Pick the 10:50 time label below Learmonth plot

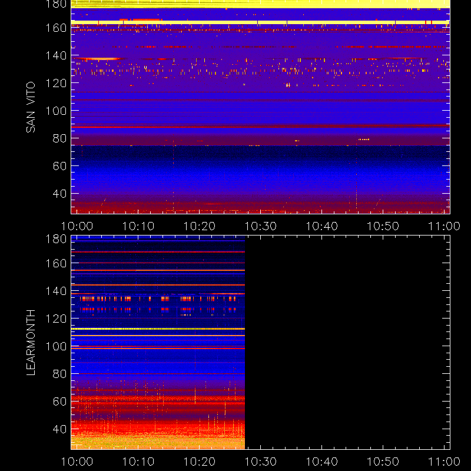coord(383,462)
